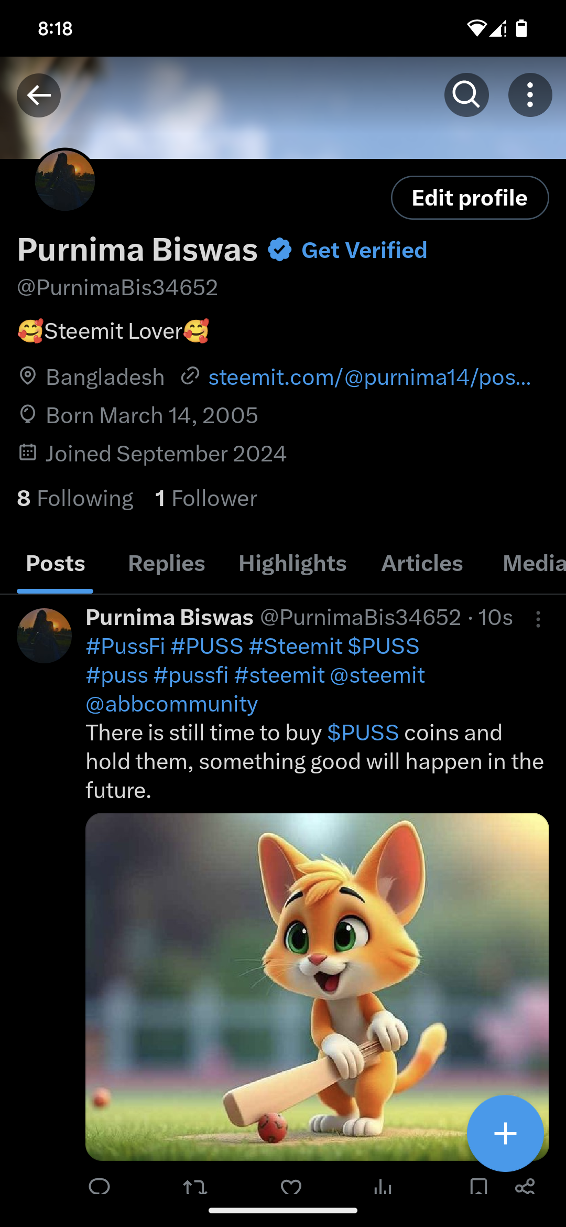Tap the blue verified badge icon
The width and height of the screenshot is (566, 1227).
pos(280,250)
